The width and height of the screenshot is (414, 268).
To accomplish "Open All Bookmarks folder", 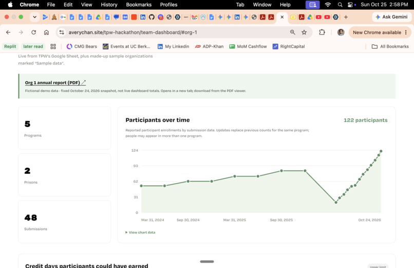I will [x=390, y=46].
